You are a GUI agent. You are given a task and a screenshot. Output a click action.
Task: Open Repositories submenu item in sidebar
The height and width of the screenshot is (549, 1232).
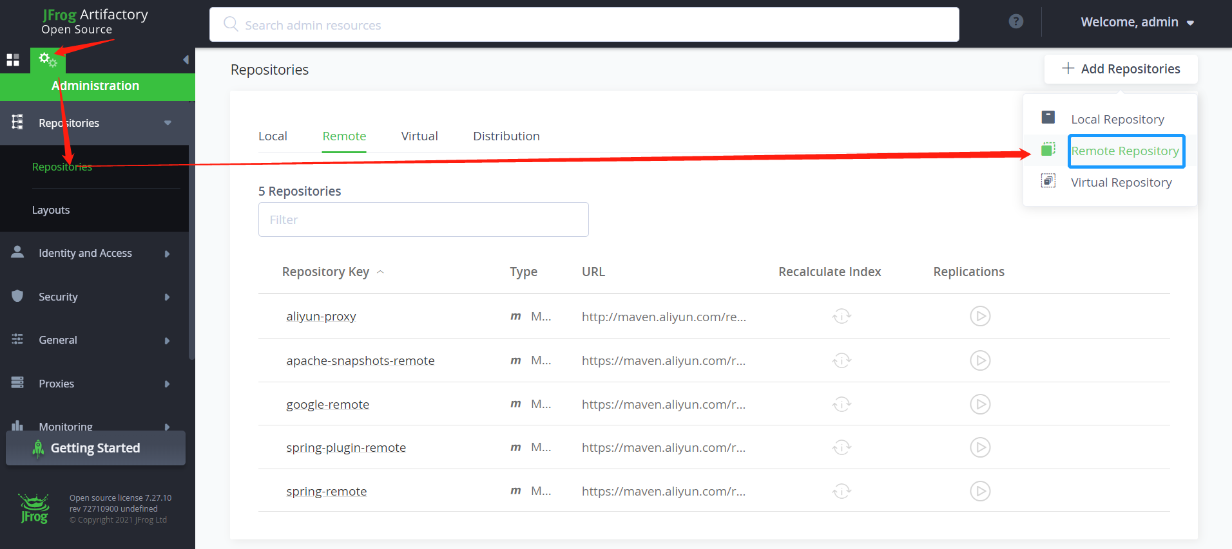pyautogui.click(x=62, y=167)
